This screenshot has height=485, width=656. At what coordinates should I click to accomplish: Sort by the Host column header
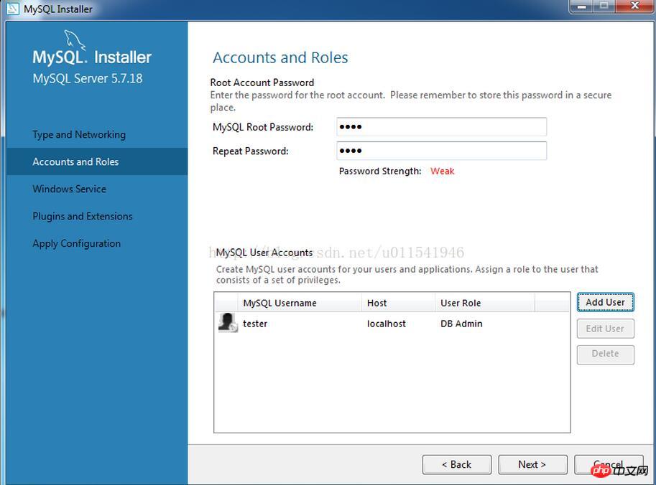398,303
